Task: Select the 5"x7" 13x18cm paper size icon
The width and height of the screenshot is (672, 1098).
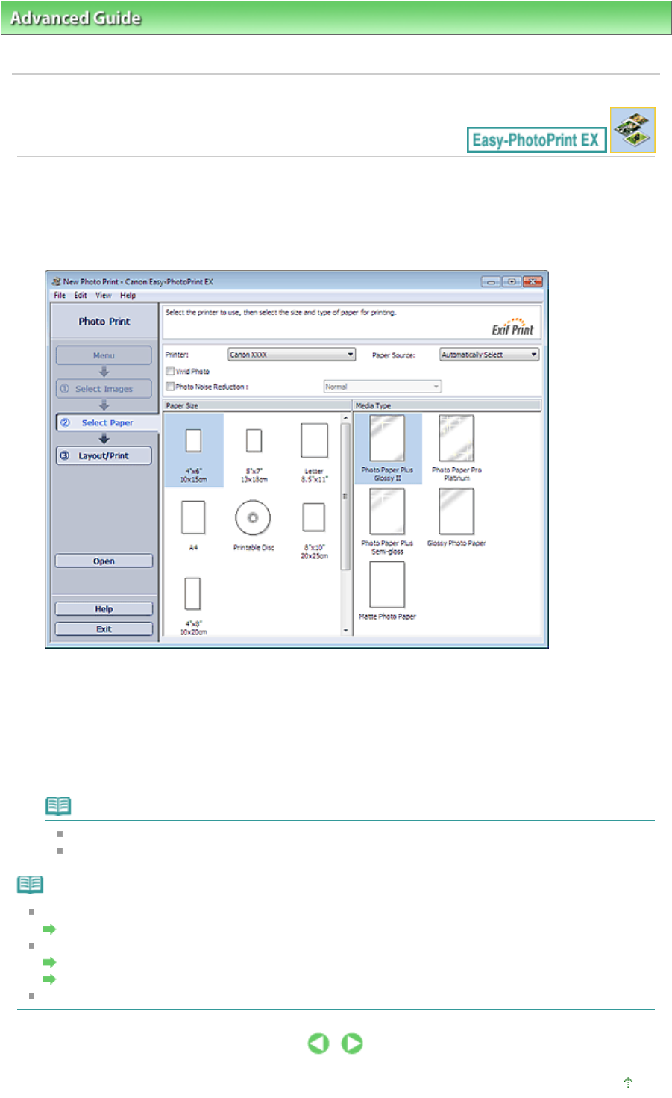Action: coord(254,440)
